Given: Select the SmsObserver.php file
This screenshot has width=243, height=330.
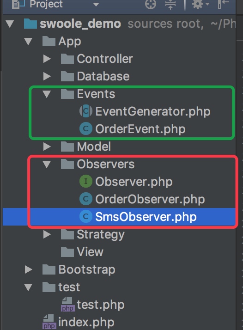Looking at the screenshot, I should coord(138,217).
